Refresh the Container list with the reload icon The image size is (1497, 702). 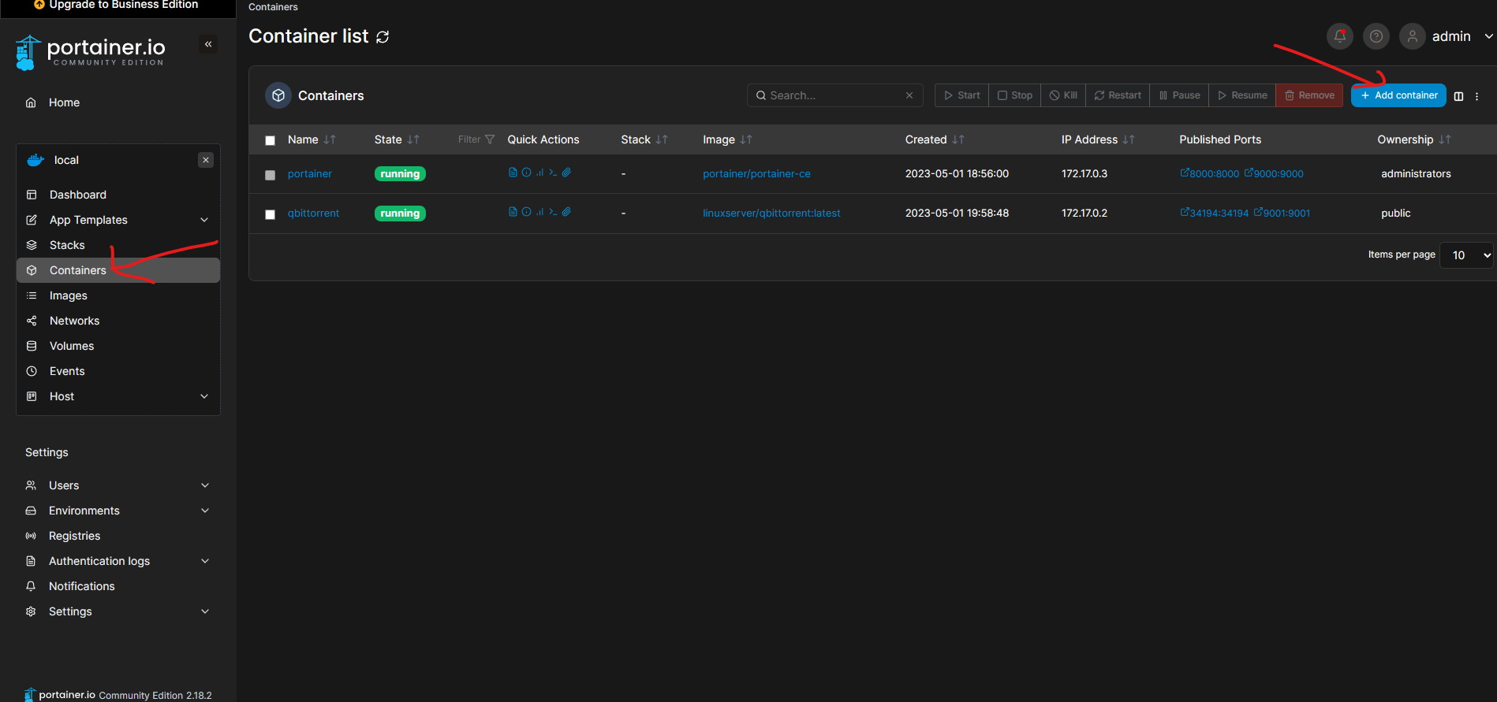click(x=383, y=37)
